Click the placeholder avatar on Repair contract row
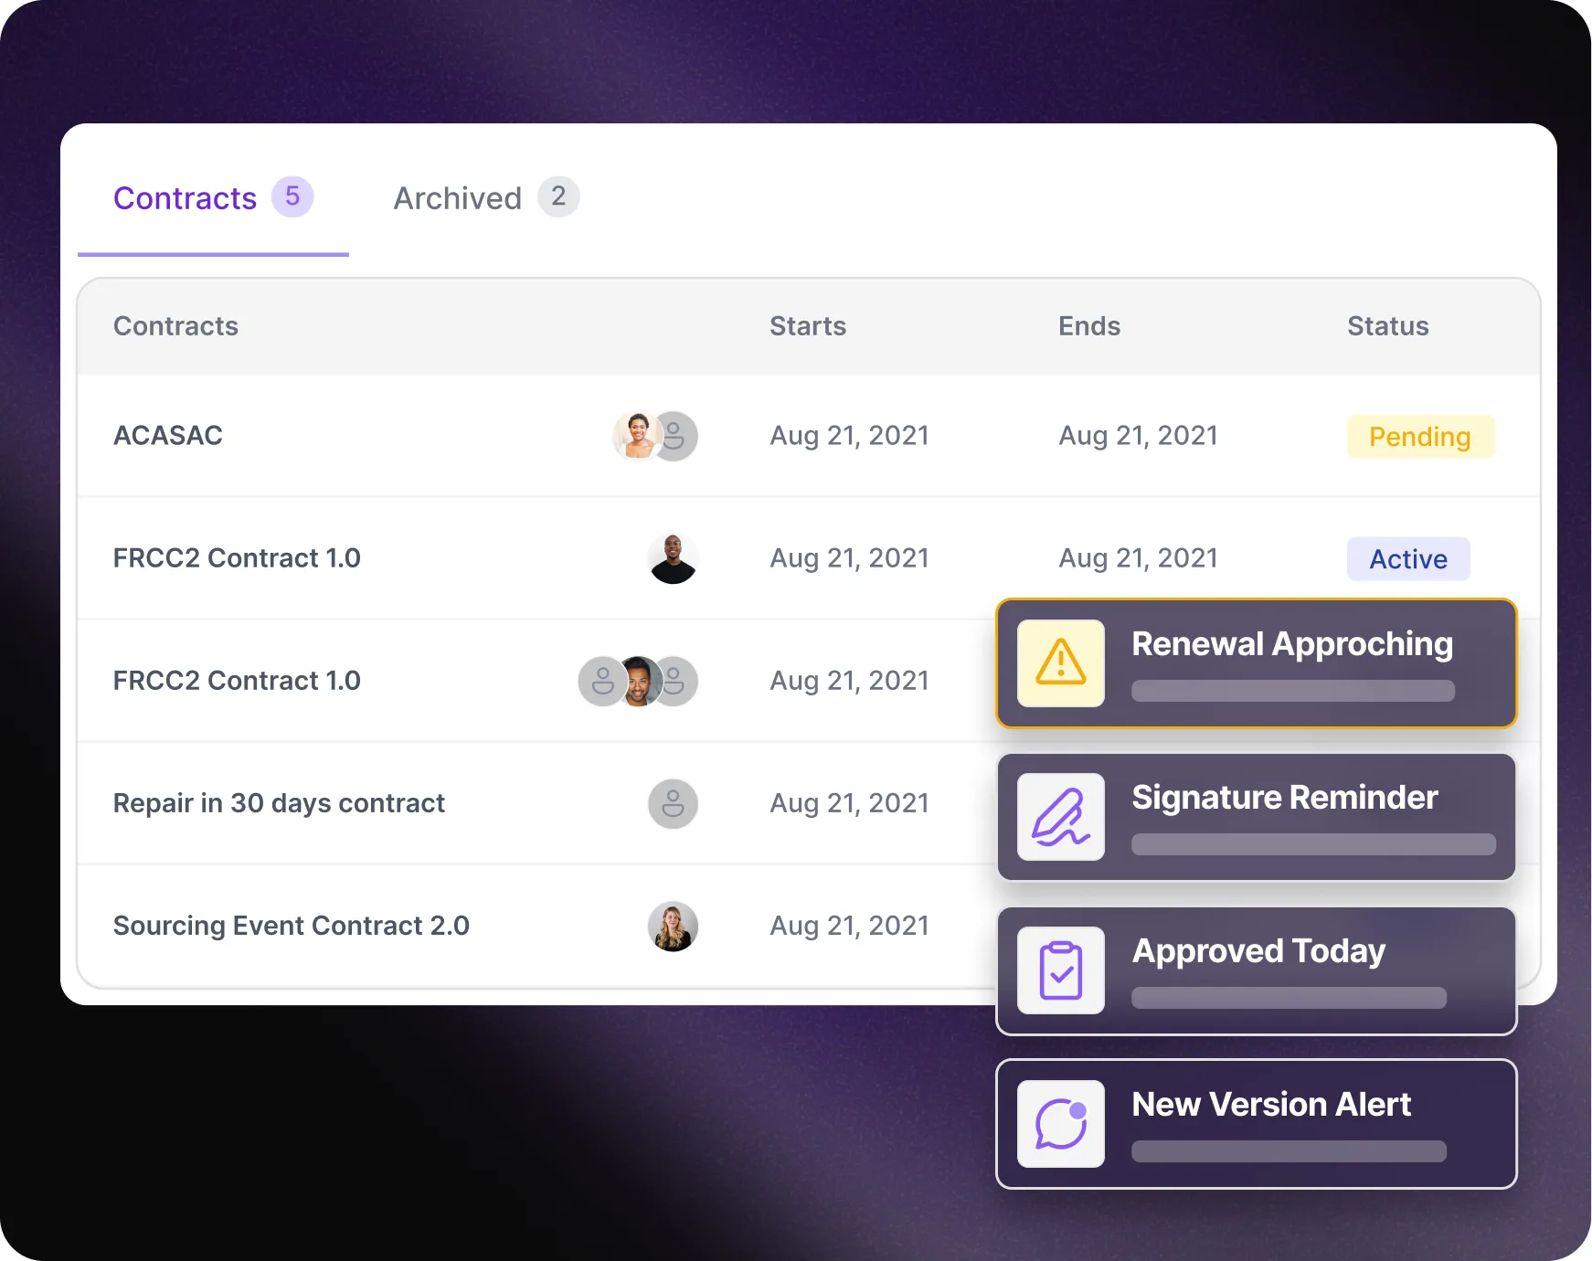 coord(674,803)
